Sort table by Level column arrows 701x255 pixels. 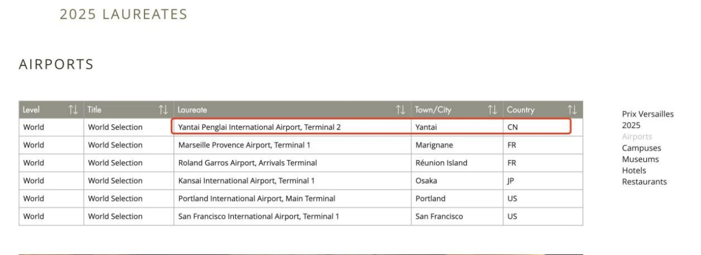coord(72,110)
